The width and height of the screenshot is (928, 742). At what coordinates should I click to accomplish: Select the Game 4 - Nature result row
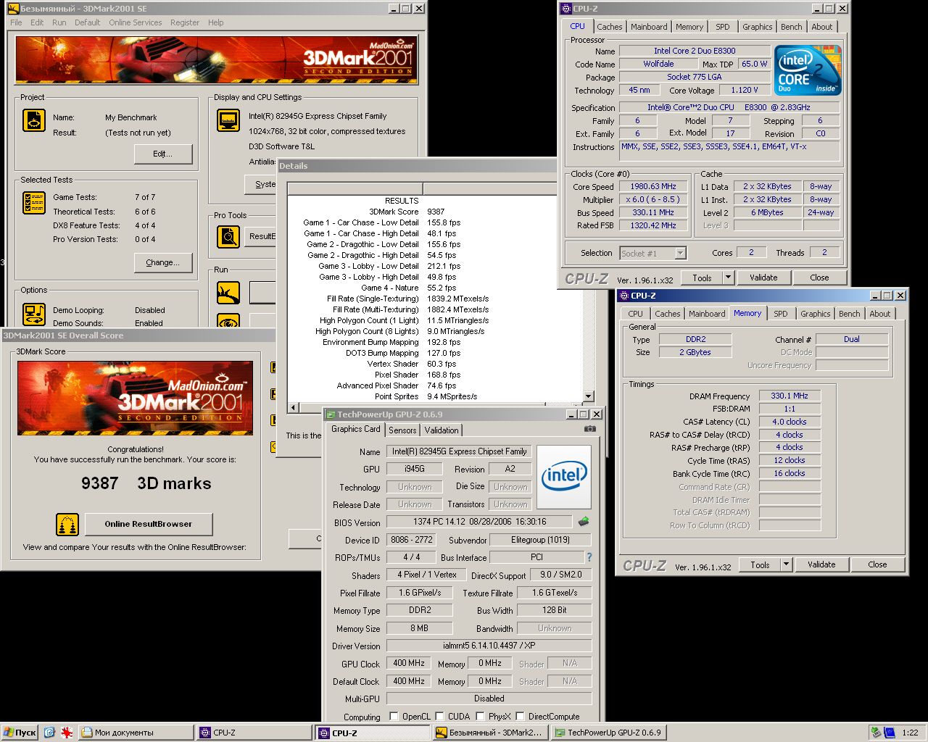pyautogui.click(x=435, y=288)
